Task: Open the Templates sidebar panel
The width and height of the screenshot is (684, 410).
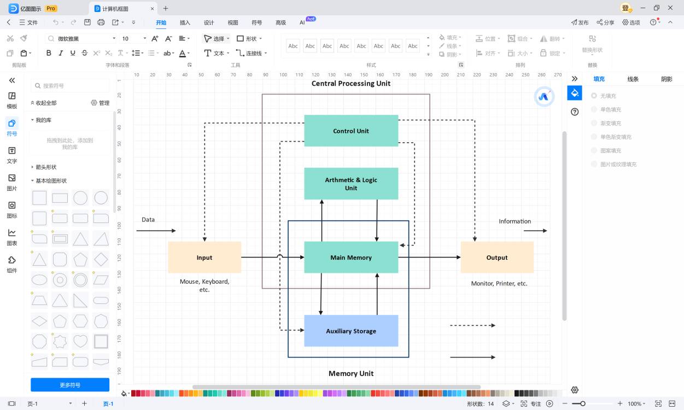Action: (x=11, y=100)
